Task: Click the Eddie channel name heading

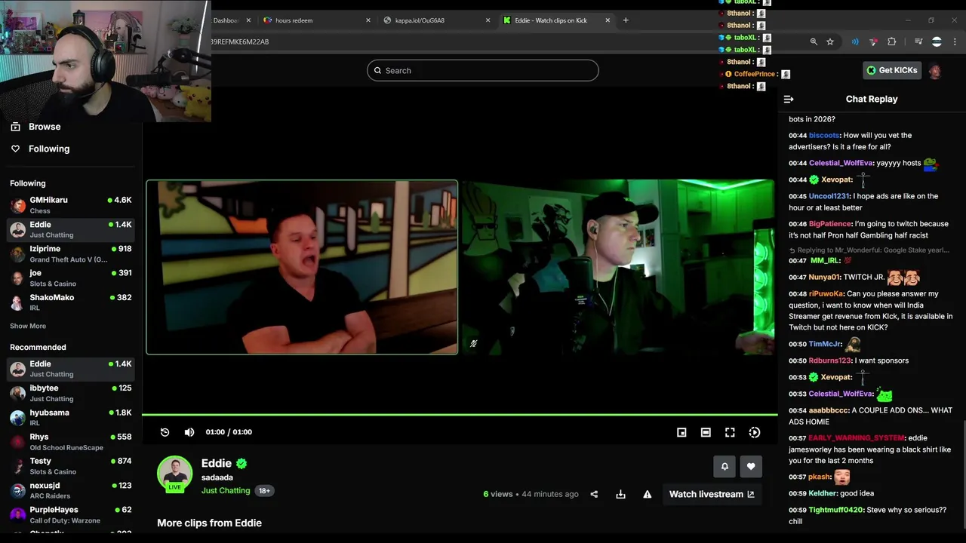Action: pos(217,463)
